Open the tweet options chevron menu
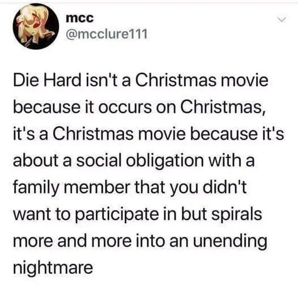The image size is (298, 288). click(x=281, y=19)
